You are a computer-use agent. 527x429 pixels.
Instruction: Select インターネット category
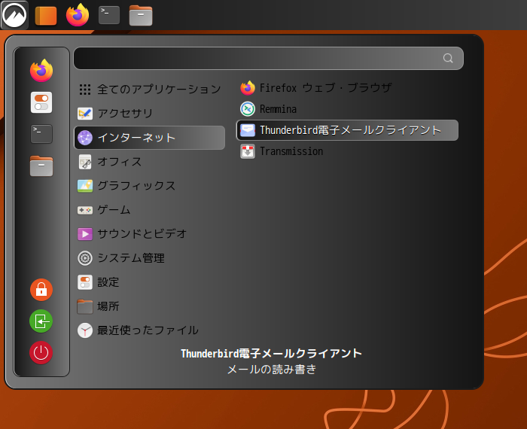(150, 138)
